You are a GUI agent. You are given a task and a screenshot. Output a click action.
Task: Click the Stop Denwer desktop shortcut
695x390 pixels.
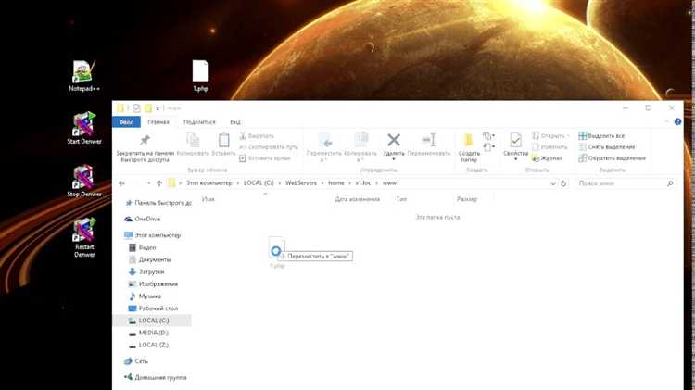(x=84, y=181)
